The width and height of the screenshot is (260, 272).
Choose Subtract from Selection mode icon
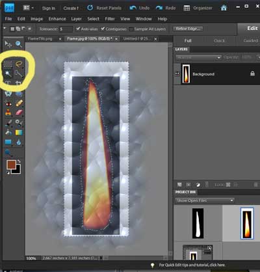pos(23,29)
